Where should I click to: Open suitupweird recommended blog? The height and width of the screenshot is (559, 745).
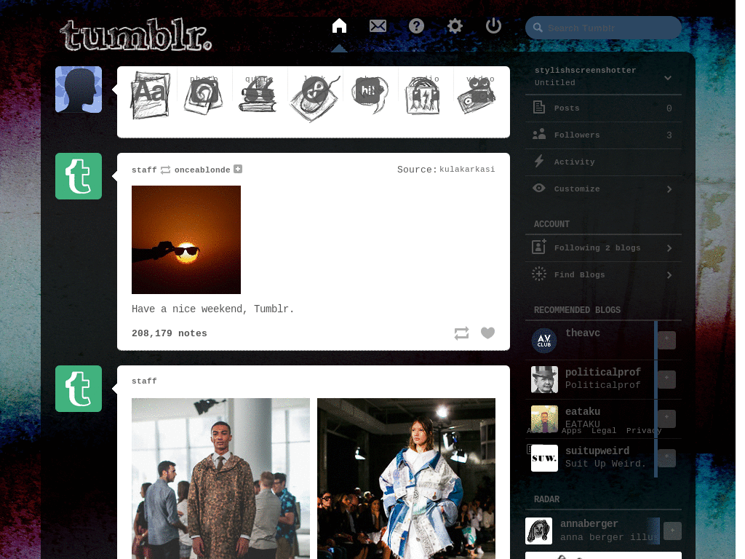point(597,451)
